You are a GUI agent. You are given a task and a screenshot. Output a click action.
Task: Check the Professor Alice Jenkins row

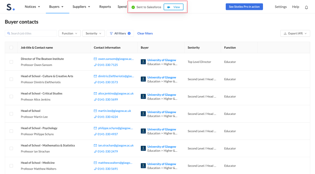click(11, 96)
